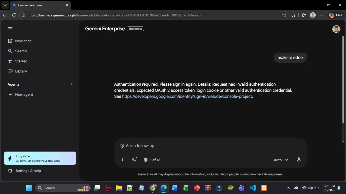Launch Google Chrome from taskbar
346x194 pixels.
(x=152, y=188)
